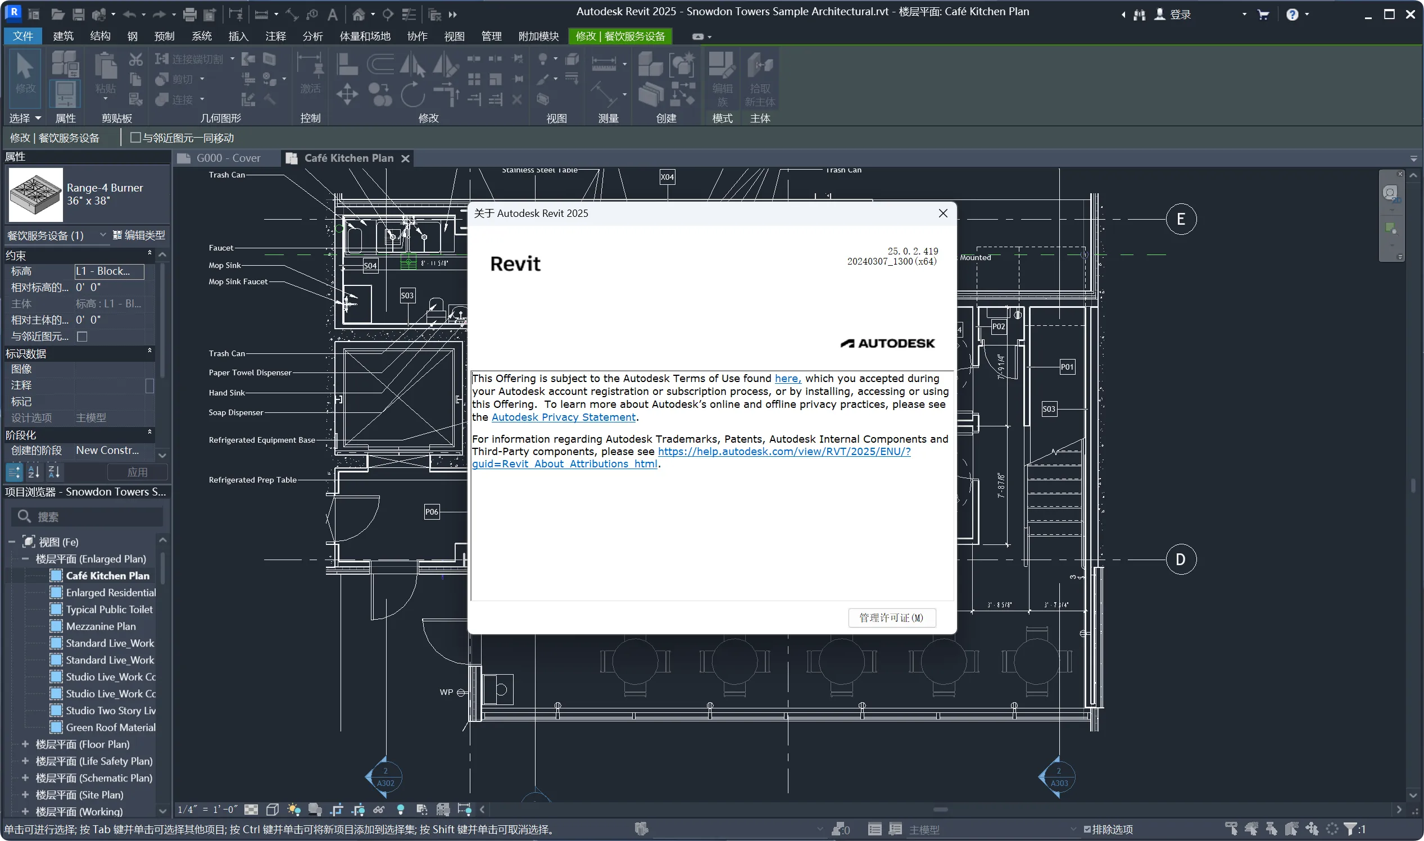Screen dimensions: 1424x841
Task: Click the Print icon in quick access toolbar
Action: point(190,14)
